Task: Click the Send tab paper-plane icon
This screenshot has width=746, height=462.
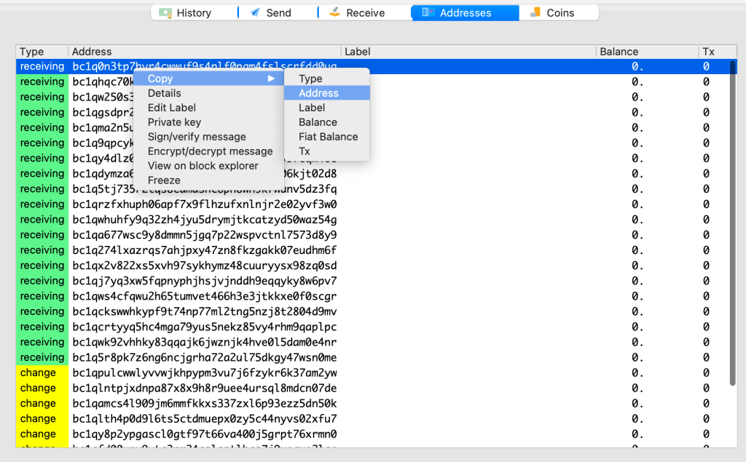Action: (x=254, y=13)
